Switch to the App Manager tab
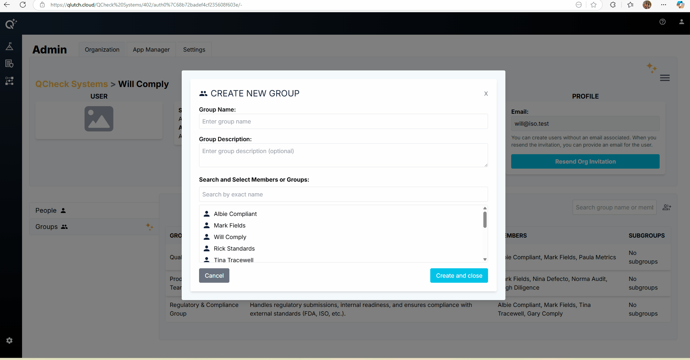 pos(151,49)
